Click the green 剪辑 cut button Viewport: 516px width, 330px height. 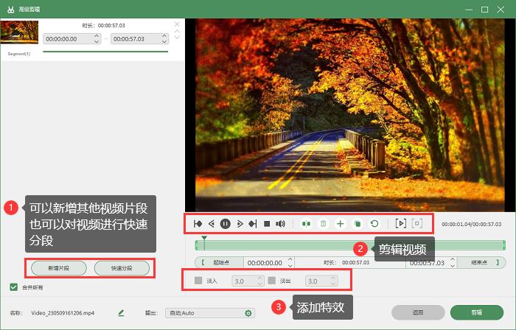point(477,312)
